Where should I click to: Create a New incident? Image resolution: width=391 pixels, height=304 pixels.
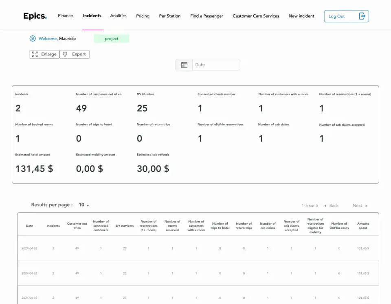pyautogui.click(x=301, y=16)
